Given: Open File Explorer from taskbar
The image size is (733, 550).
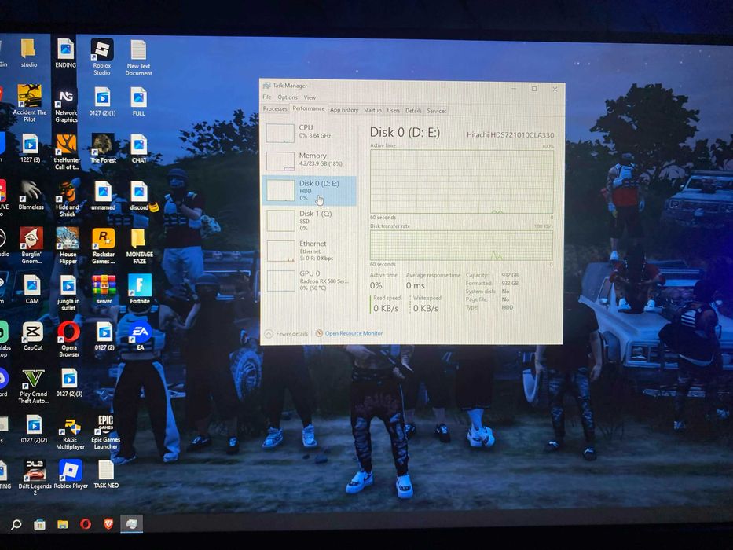Looking at the screenshot, I should pyautogui.click(x=63, y=524).
